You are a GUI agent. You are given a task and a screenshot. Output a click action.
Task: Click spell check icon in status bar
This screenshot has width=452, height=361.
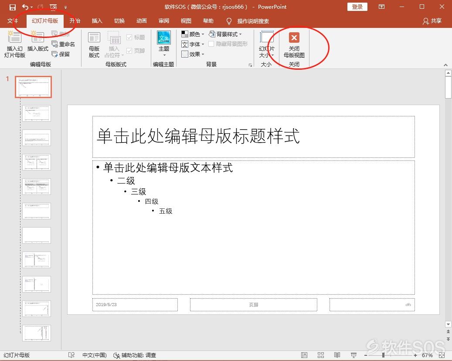click(71, 355)
